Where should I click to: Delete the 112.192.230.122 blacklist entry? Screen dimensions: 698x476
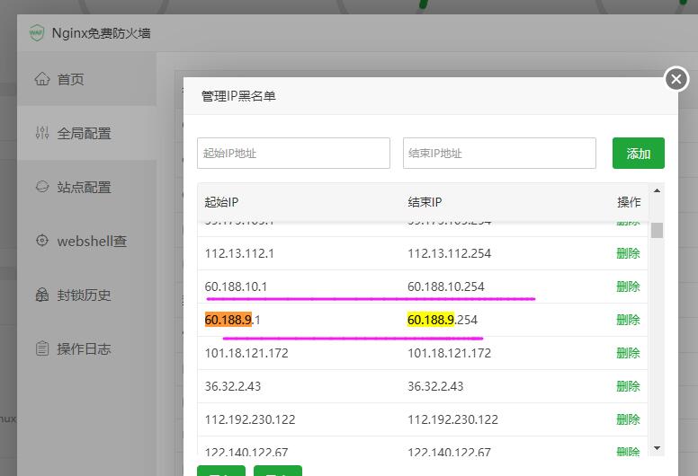(628, 419)
